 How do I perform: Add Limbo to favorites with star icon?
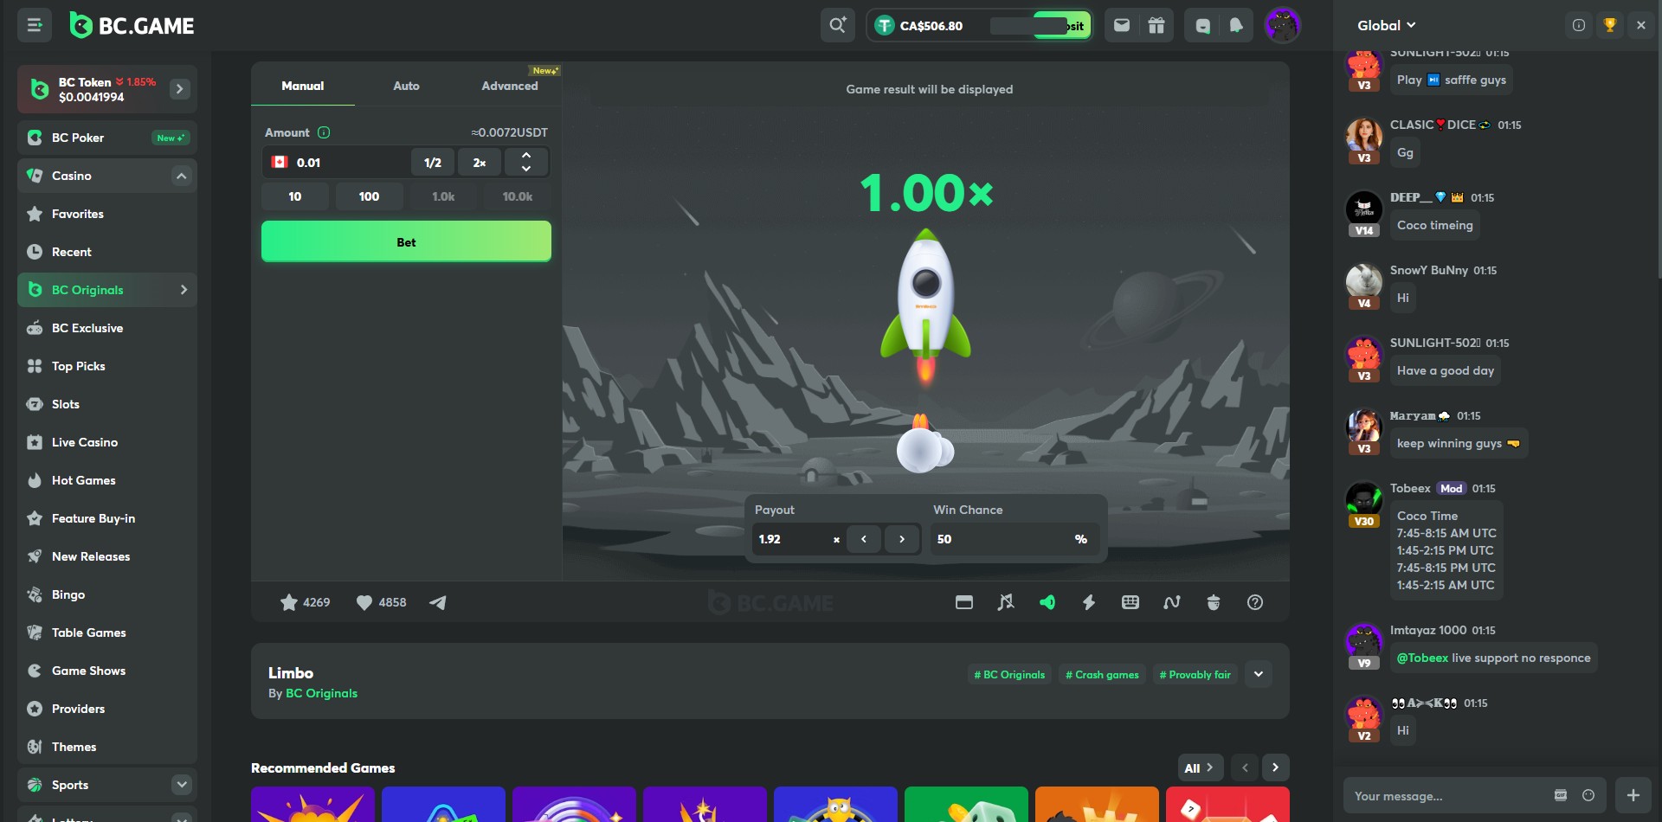point(289,602)
